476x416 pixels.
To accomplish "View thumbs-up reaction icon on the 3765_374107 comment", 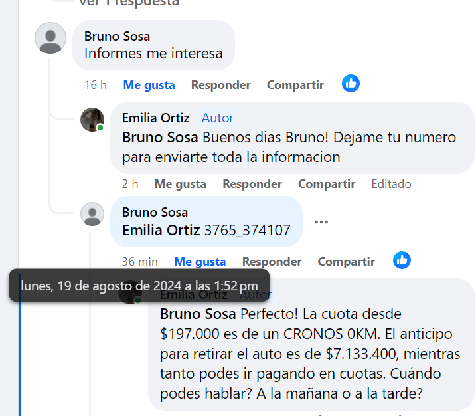I will (x=402, y=260).
